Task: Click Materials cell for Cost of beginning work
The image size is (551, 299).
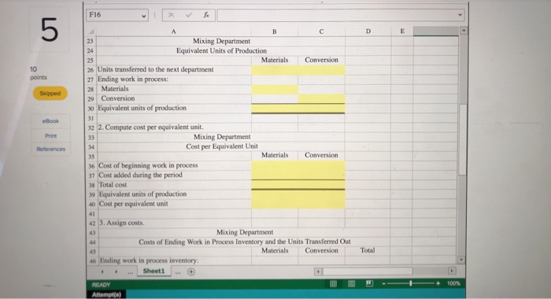Action: point(275,165)
